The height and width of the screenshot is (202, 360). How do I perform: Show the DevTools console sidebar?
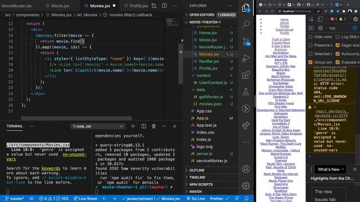click(x=311, y=28)
